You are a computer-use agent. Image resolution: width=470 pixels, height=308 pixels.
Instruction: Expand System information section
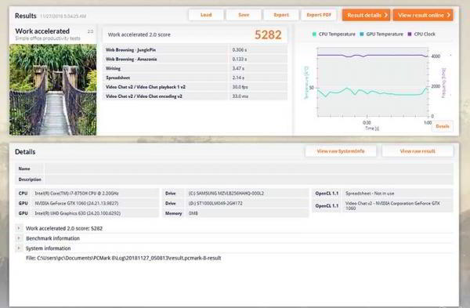pyautogui.click(x=19, y=248)
